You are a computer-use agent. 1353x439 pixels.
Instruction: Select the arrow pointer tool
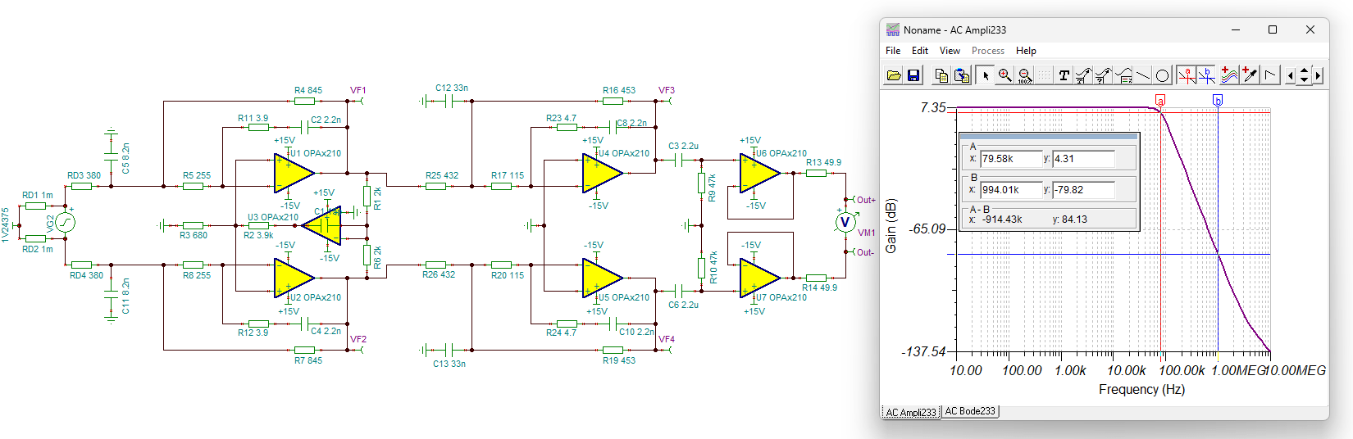click(986, 75)
